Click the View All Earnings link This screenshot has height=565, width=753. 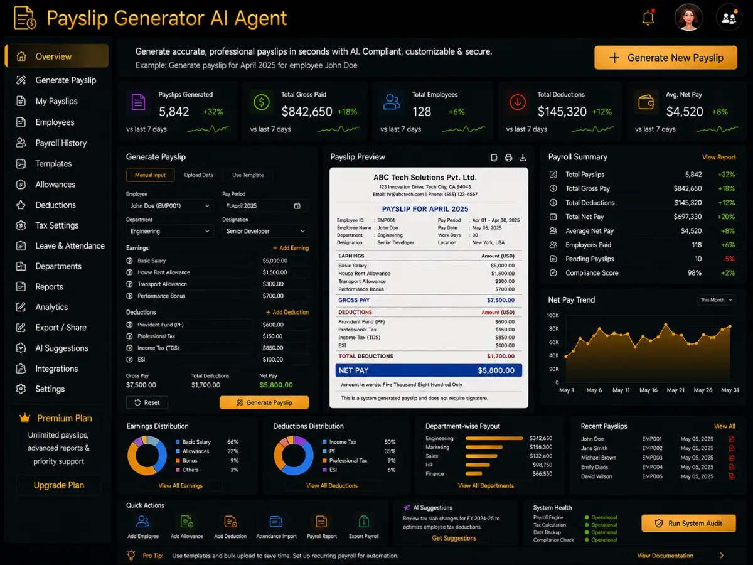coord(181,486)
